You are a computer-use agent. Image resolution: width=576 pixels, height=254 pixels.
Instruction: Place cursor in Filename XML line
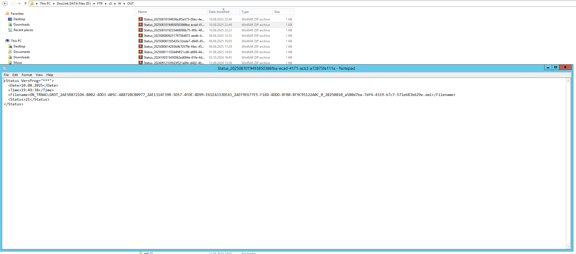(x=232, y=95)
